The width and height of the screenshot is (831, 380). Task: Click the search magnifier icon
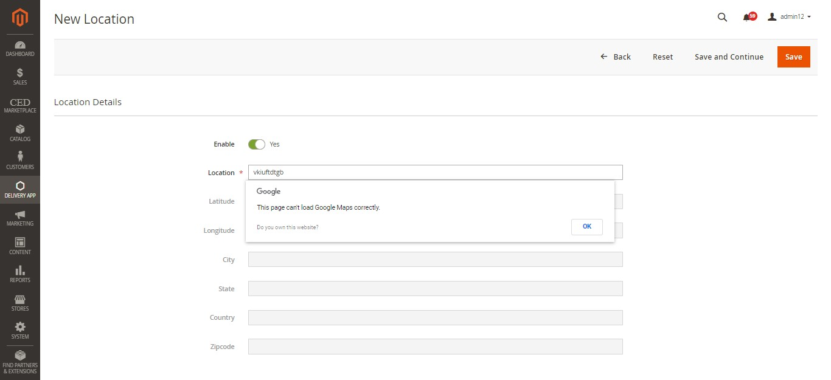coord(722,18)
